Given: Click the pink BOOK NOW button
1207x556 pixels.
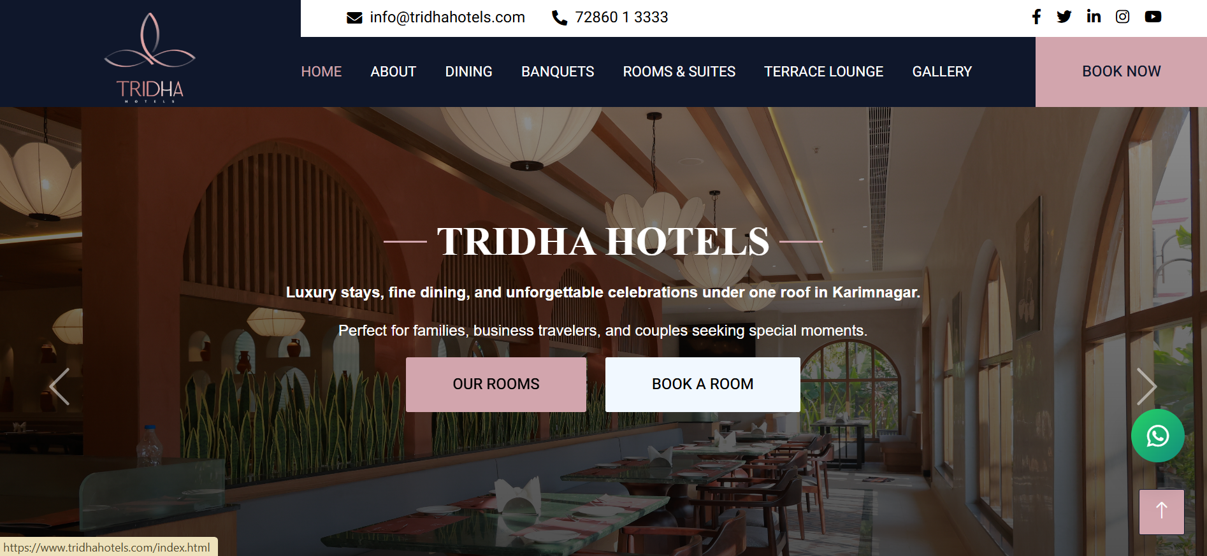Looking at the screenshot, I should [1121, 71].
